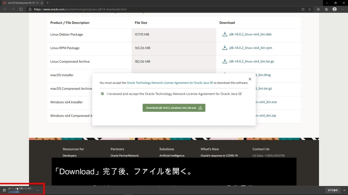This screenshot has width=348, height=195.
Task: Click the browser back arrow
Action: tap(5, 9)
